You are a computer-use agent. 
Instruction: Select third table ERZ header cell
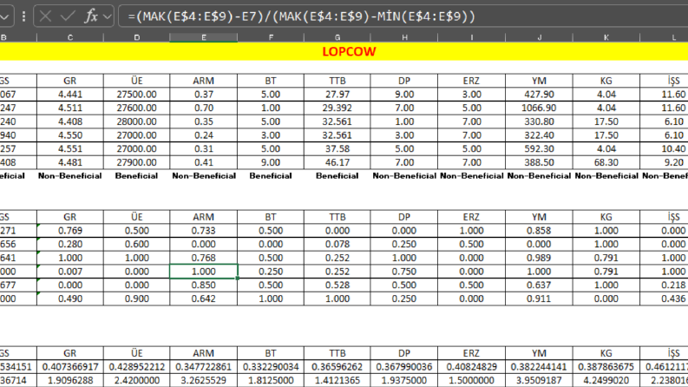point(472,353)
